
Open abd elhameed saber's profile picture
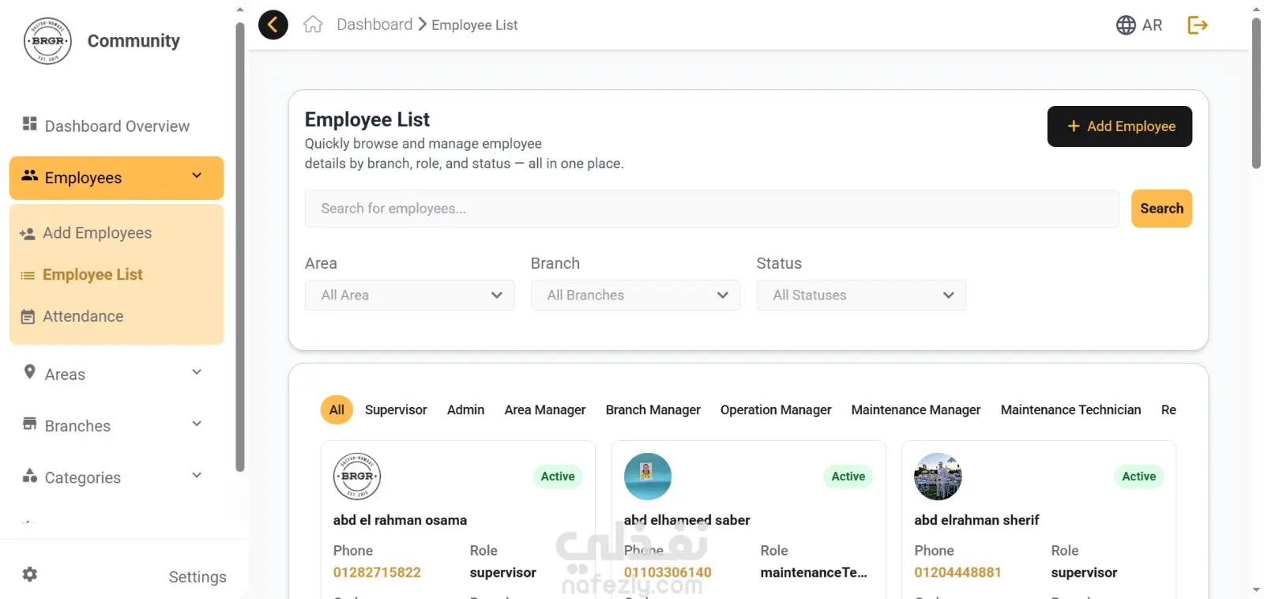pos(648,477)
